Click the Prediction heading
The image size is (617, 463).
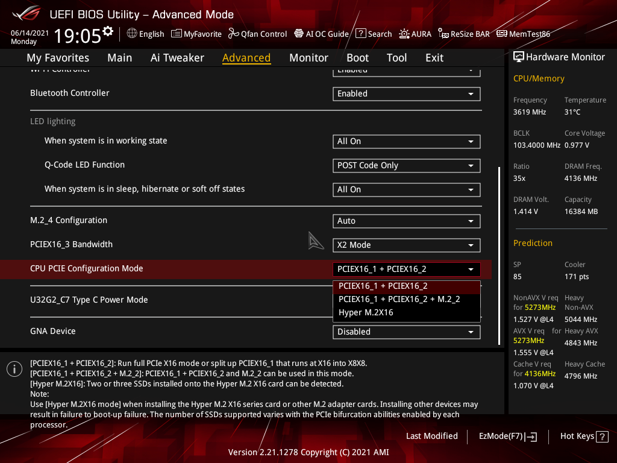point(533,244)
